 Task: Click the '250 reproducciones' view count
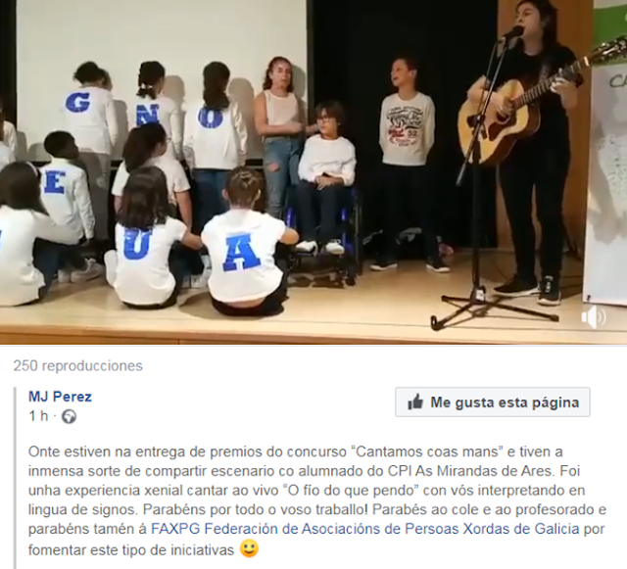pos(78,365)
